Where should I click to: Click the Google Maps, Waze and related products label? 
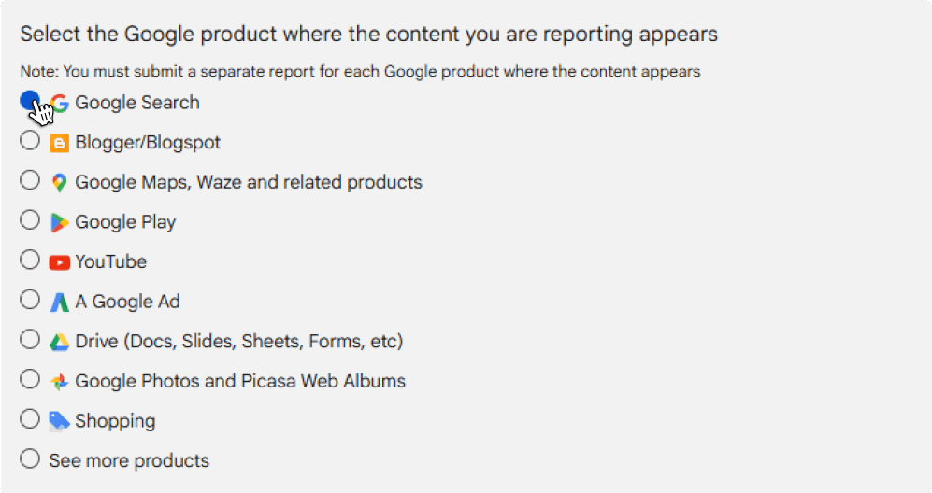click(249, 182)
